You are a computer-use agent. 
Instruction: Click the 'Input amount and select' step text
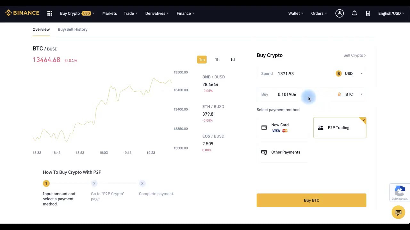point(59,199)
